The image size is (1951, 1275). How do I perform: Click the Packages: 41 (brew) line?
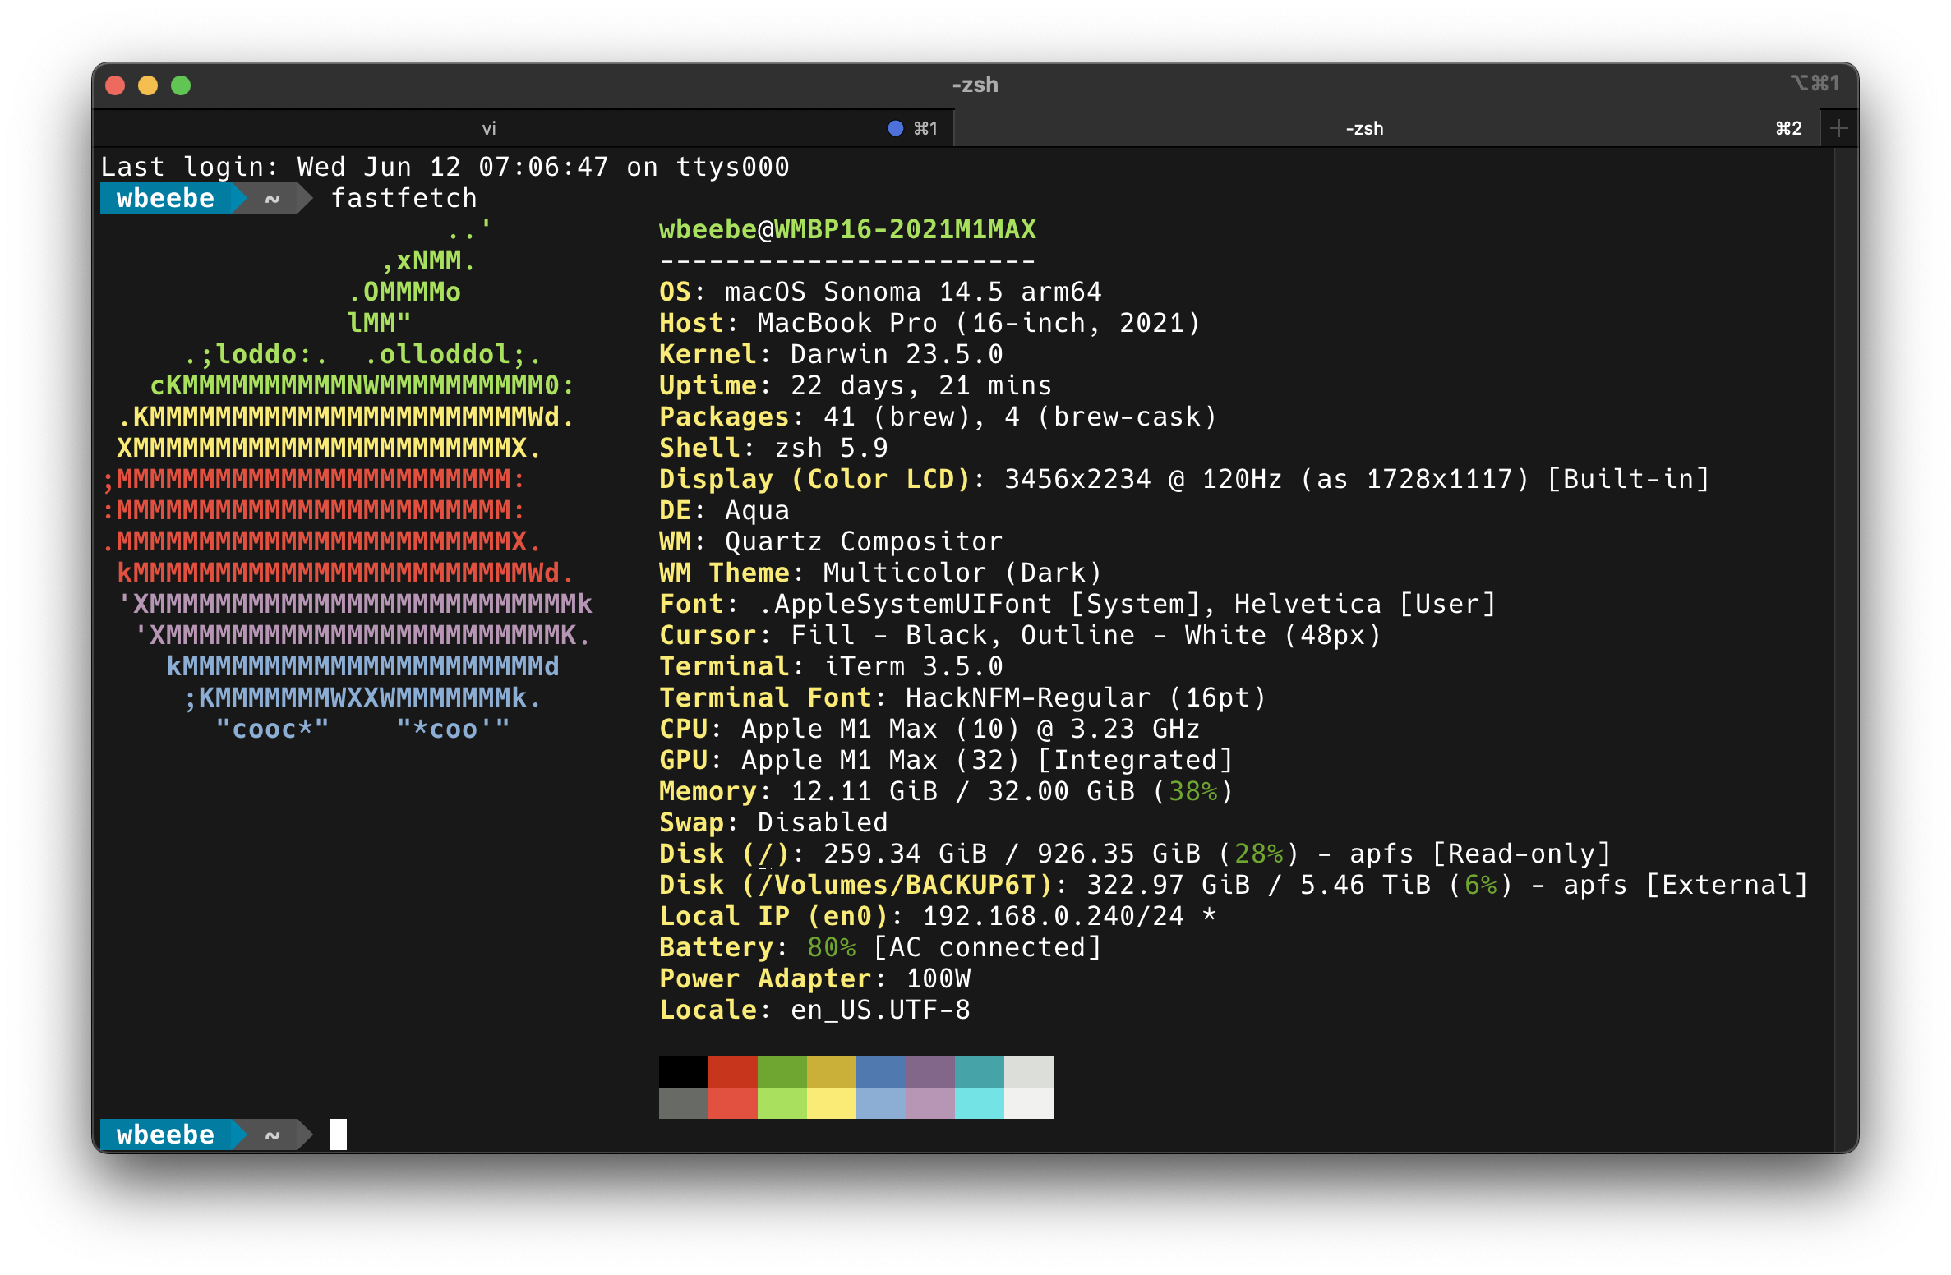pyautogui.click(x=938, y=417)
